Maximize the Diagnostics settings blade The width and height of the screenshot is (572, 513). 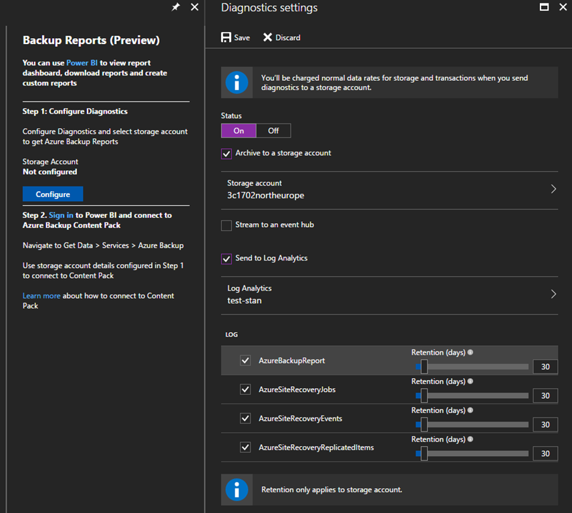coord(544,7)
